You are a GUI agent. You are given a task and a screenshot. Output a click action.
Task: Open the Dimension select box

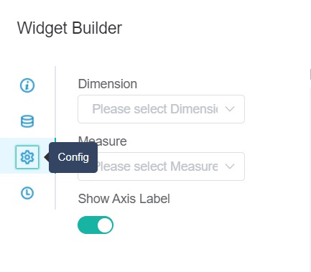coord(161,109)
